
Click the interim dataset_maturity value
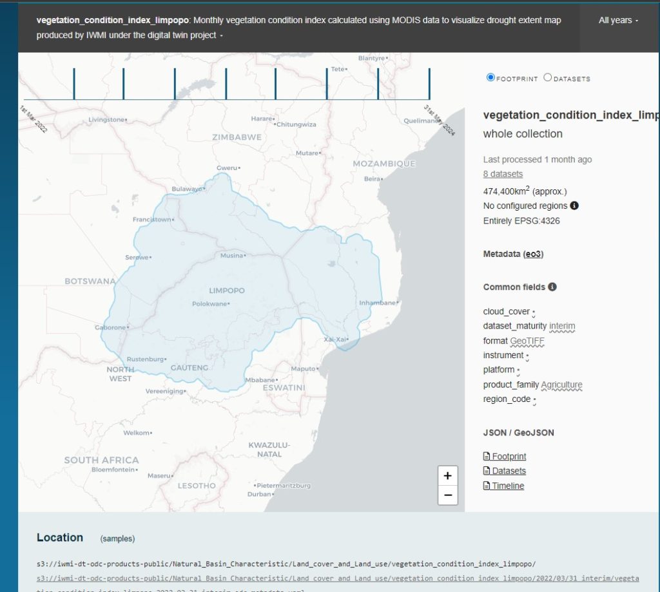click(x=562, y=326)
